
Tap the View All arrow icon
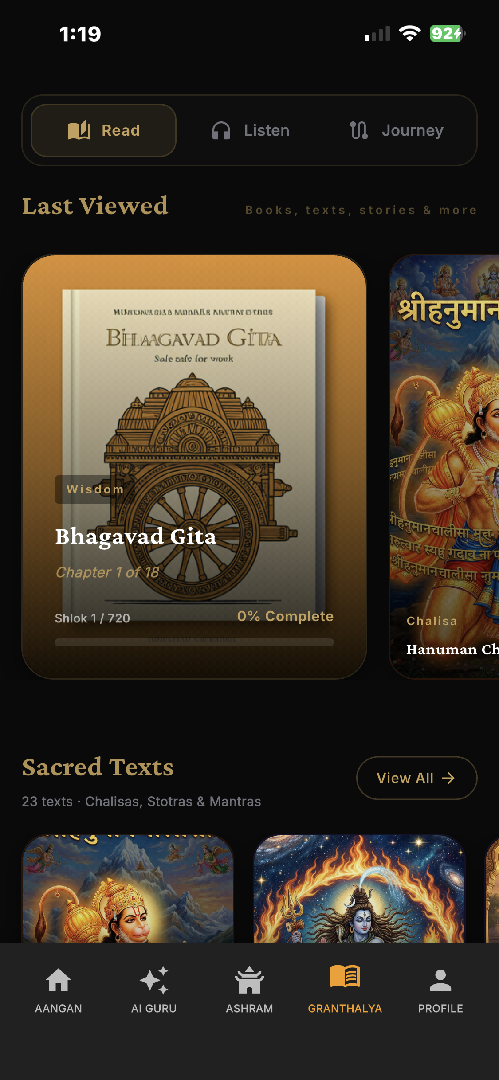[x=448, y=778]
